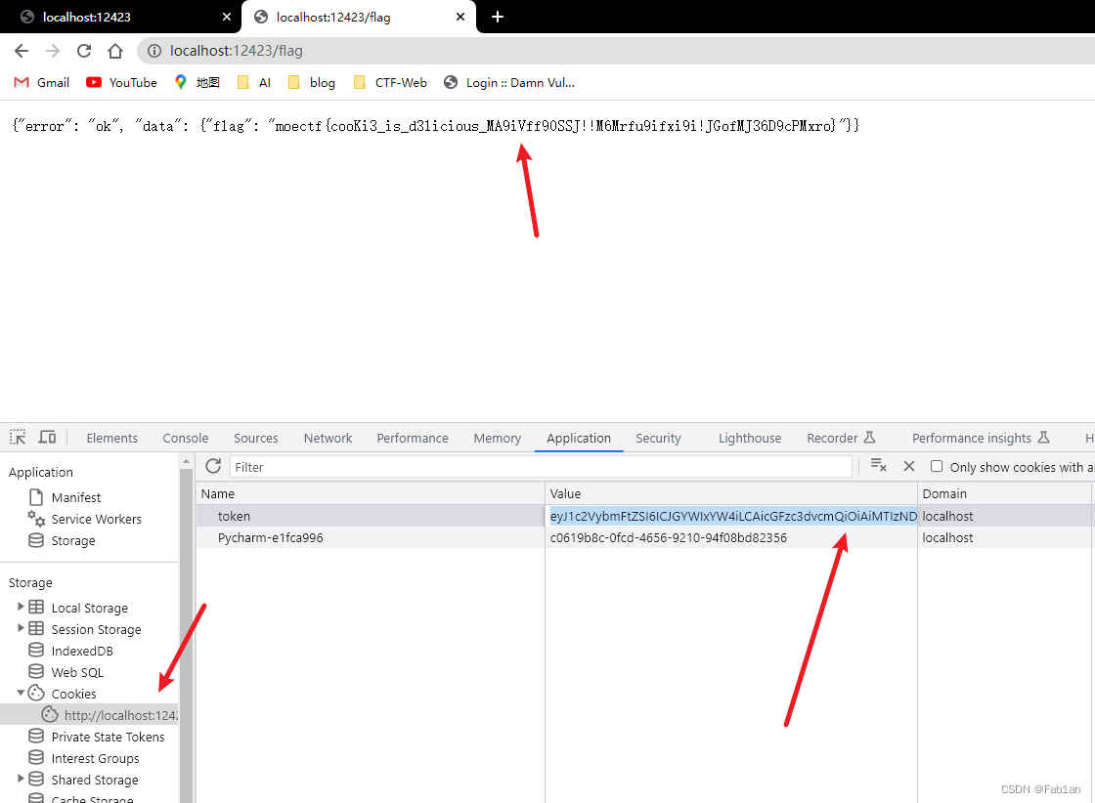
Task: Sort cookies by Name column
Action: 371,493
